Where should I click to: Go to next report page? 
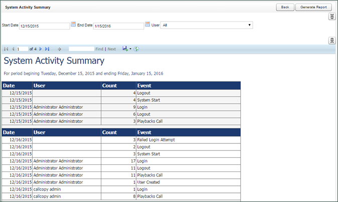[41, 49]
